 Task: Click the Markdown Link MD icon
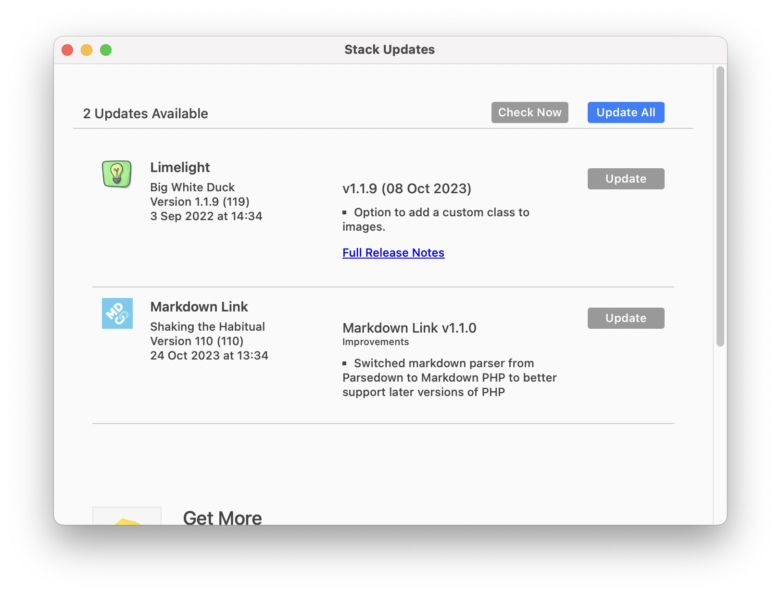pos(117,313)
